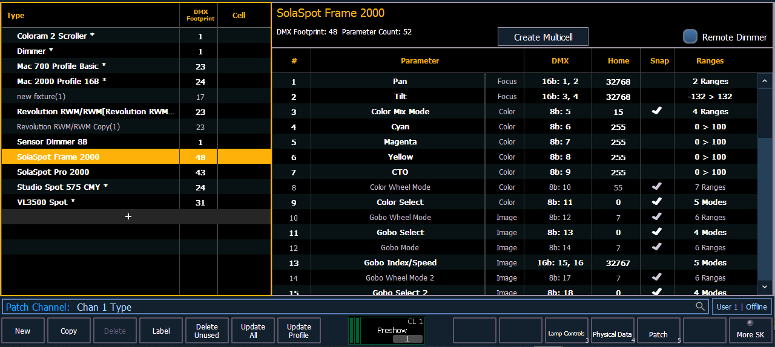
Task: Click the search magnifier icon in command line
Action: tap(701, 306)
